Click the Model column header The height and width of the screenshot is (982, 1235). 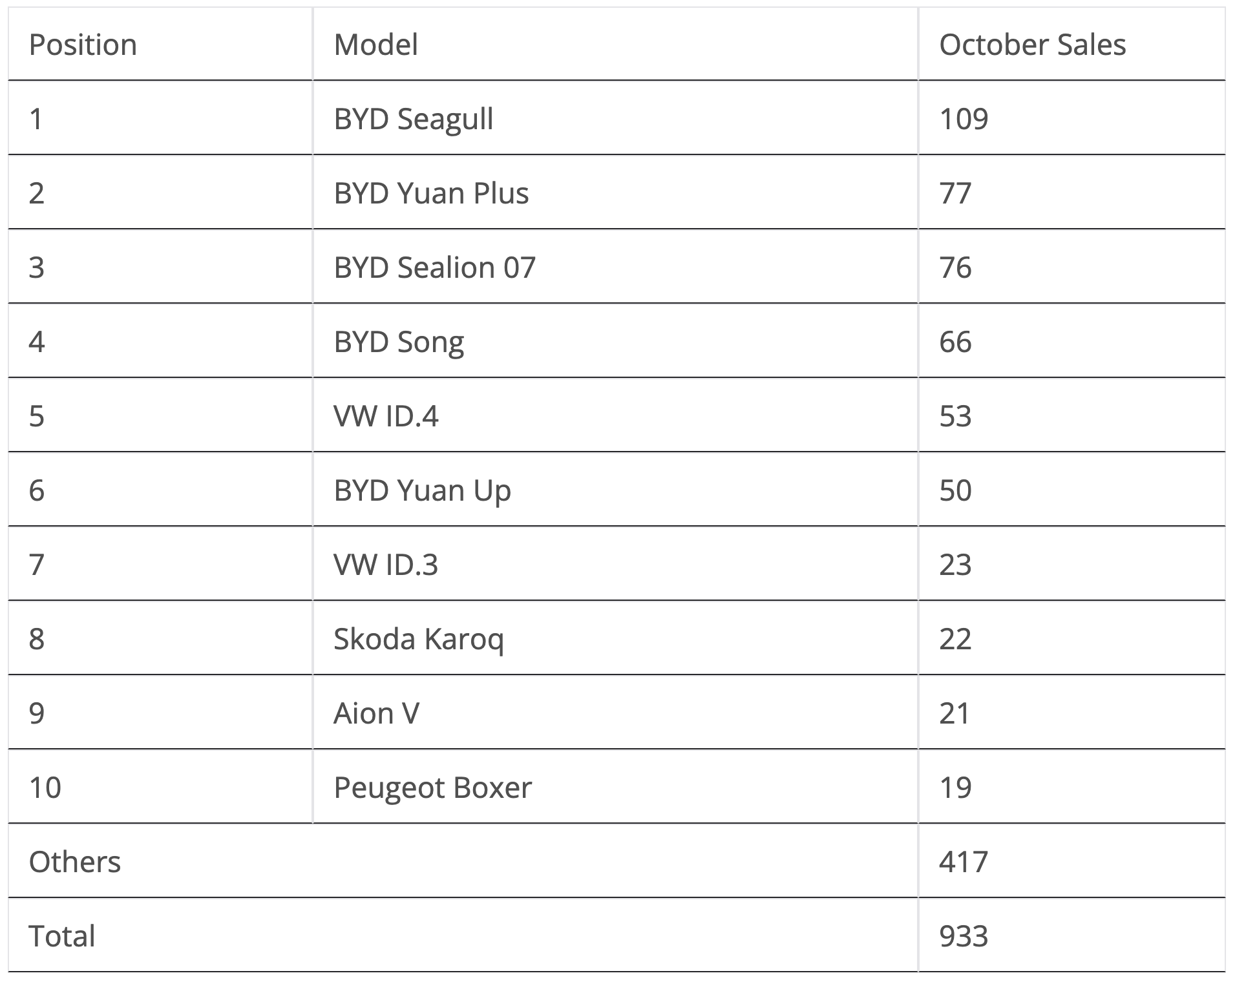click(375, 45)
